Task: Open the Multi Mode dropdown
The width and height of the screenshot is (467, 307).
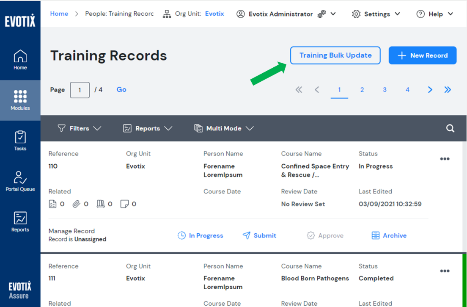Action: pyautogui.click(x=224, y=128)
